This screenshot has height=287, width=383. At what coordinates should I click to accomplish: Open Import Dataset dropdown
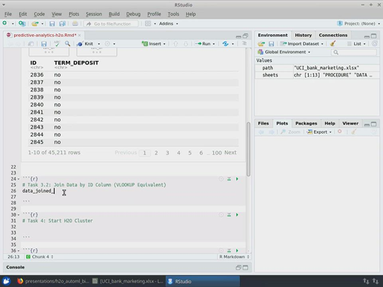point(302,44)
